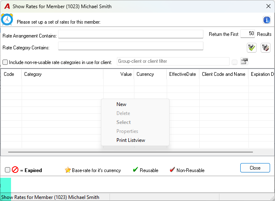Sort by the Code column header

tap(11, 74)
